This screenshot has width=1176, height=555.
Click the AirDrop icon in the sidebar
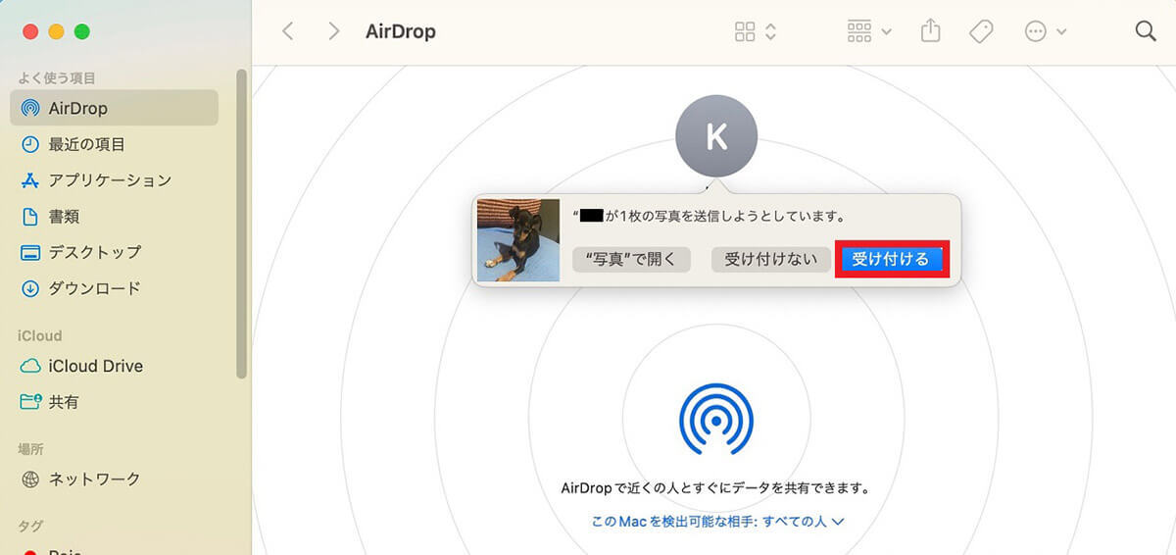(30, 108)
